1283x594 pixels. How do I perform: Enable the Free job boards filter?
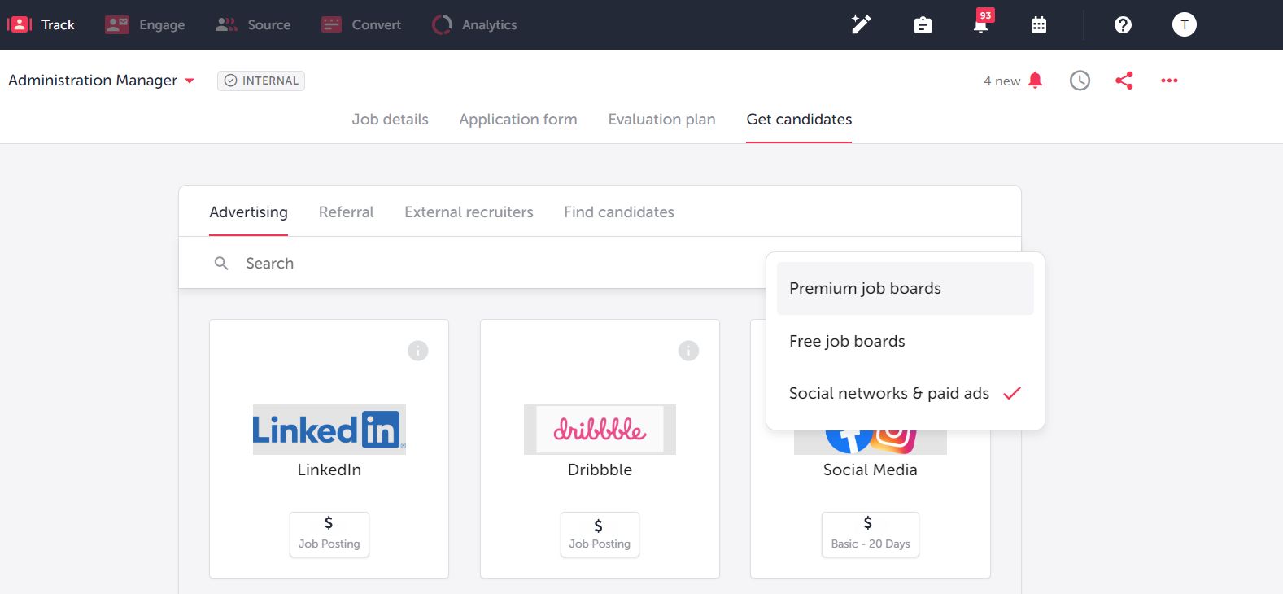[847, 341]
